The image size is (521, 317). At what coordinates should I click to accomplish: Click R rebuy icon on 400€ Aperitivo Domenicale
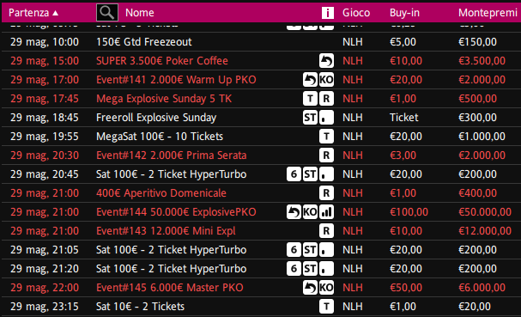326,193
